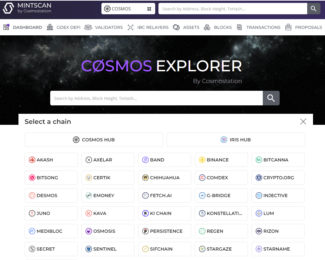Click the main search input field

(x=156, y=98)
